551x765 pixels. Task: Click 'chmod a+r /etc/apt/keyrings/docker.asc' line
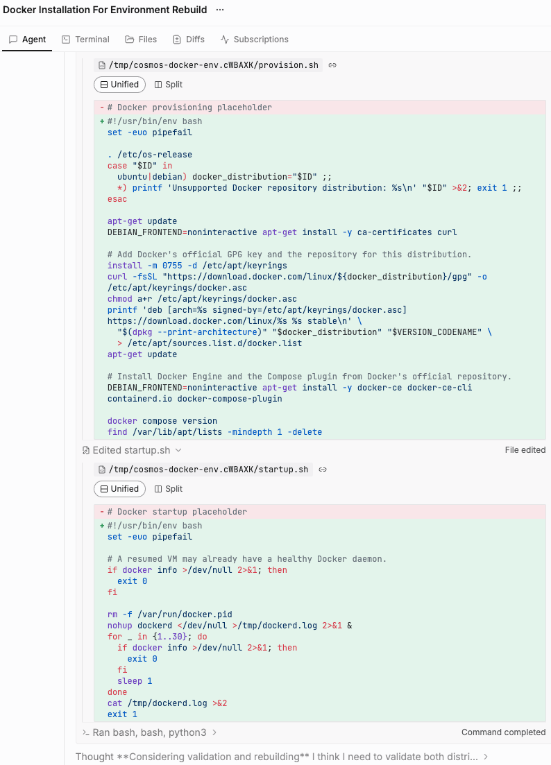click(x=202, y=299)
